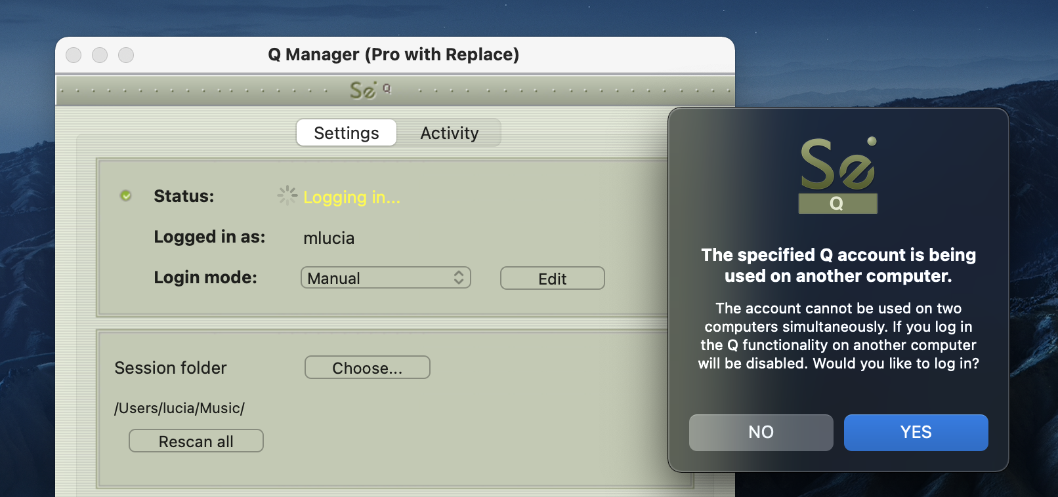The height and width of the screenshot is (497, 1058).
Task: Switch to the Settings tab
Action: [347, 133]
